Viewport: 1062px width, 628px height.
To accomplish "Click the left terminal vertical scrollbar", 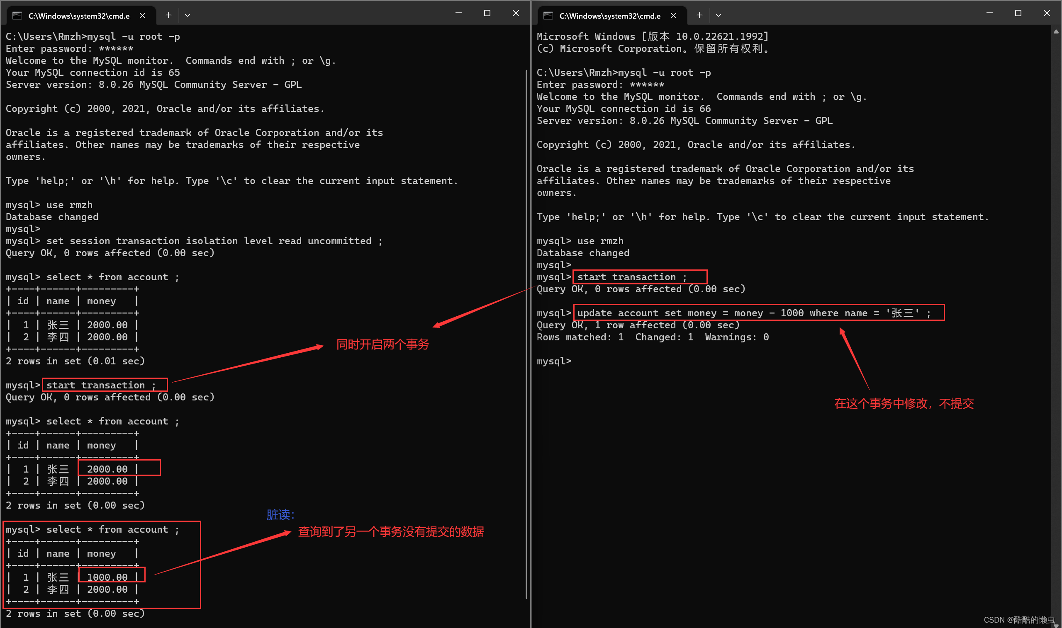I will [526, 335].
